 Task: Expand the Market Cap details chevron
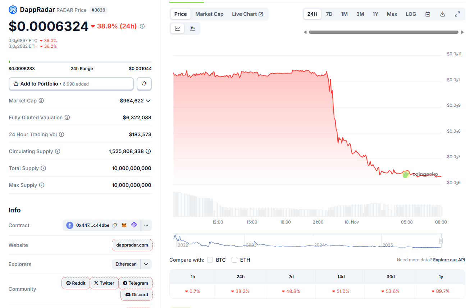pos(149,101)
